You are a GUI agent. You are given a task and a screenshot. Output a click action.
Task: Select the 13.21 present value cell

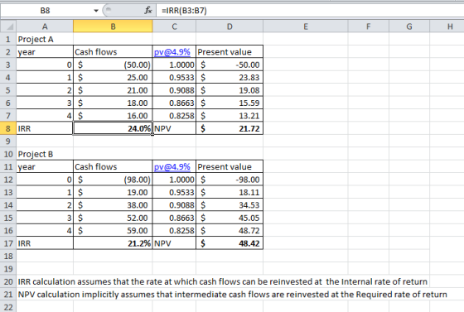[x=230, y=116]
